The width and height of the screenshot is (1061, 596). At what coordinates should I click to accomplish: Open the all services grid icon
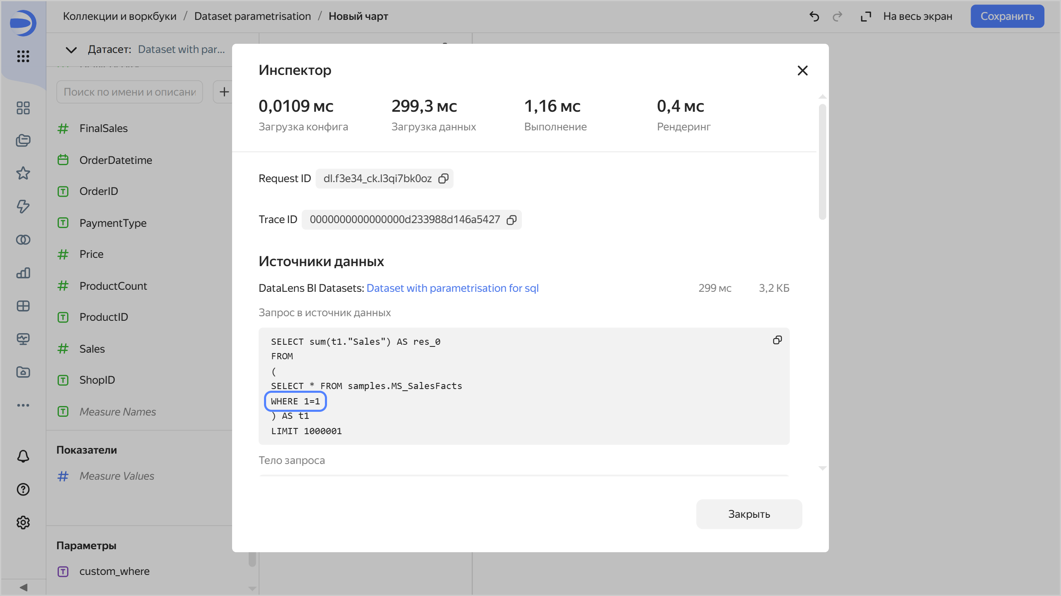tap(23, 56)
